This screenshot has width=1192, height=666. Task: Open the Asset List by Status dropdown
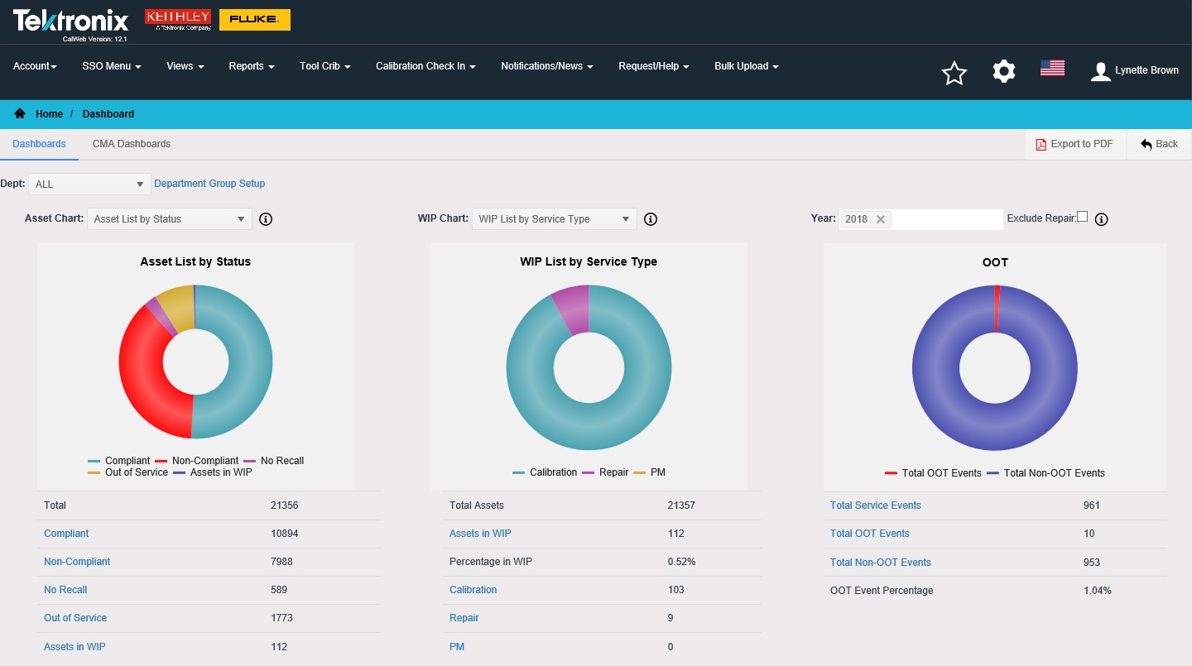[x=169, y=219]
